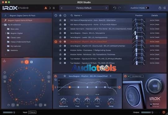The width and height of the screenshot is (168, 115).
Task: Toggle slot IV power button
Action: (8, 105)
